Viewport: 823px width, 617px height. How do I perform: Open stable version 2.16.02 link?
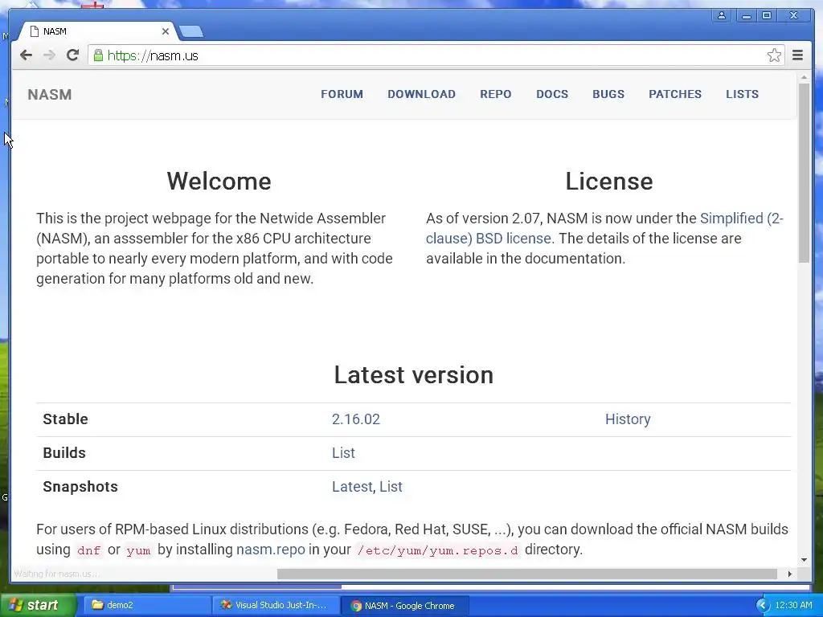[x=356, y=419]
